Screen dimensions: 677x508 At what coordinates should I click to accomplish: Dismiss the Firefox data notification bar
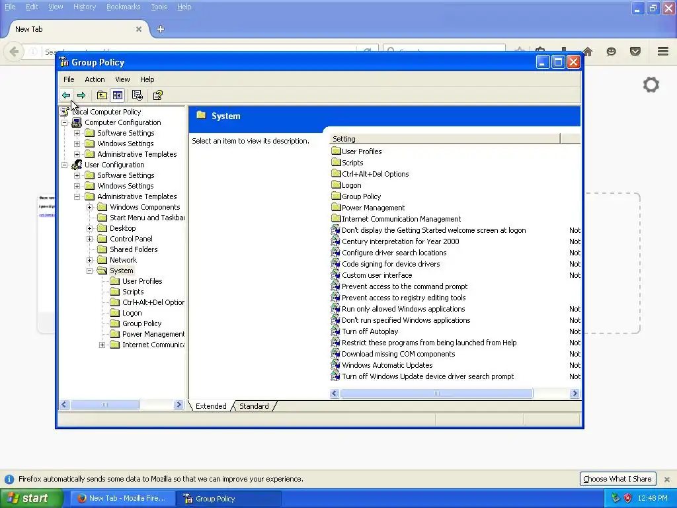point(667,479)
